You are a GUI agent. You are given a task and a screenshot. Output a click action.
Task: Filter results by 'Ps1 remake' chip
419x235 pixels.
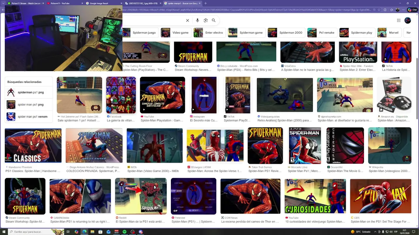[322, 33]
